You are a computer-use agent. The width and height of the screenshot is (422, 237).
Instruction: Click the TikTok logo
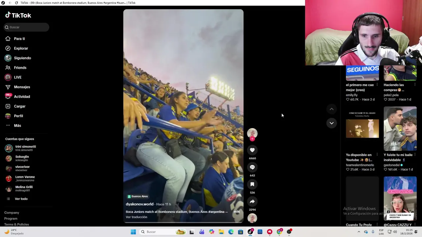18,15
